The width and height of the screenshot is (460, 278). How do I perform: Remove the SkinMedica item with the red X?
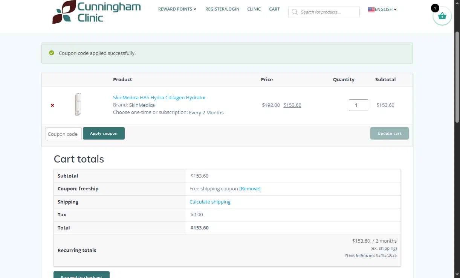52,105
